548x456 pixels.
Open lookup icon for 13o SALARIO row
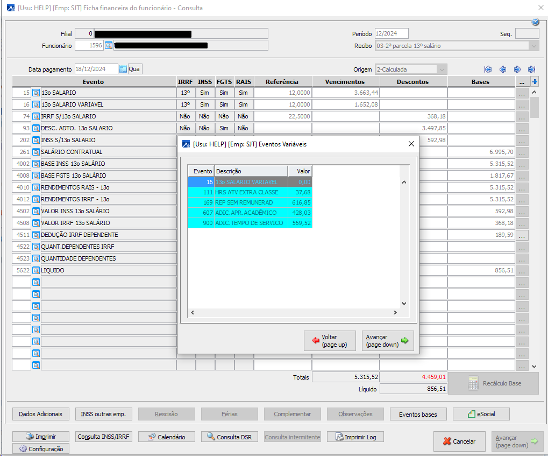tap(36, 93)
